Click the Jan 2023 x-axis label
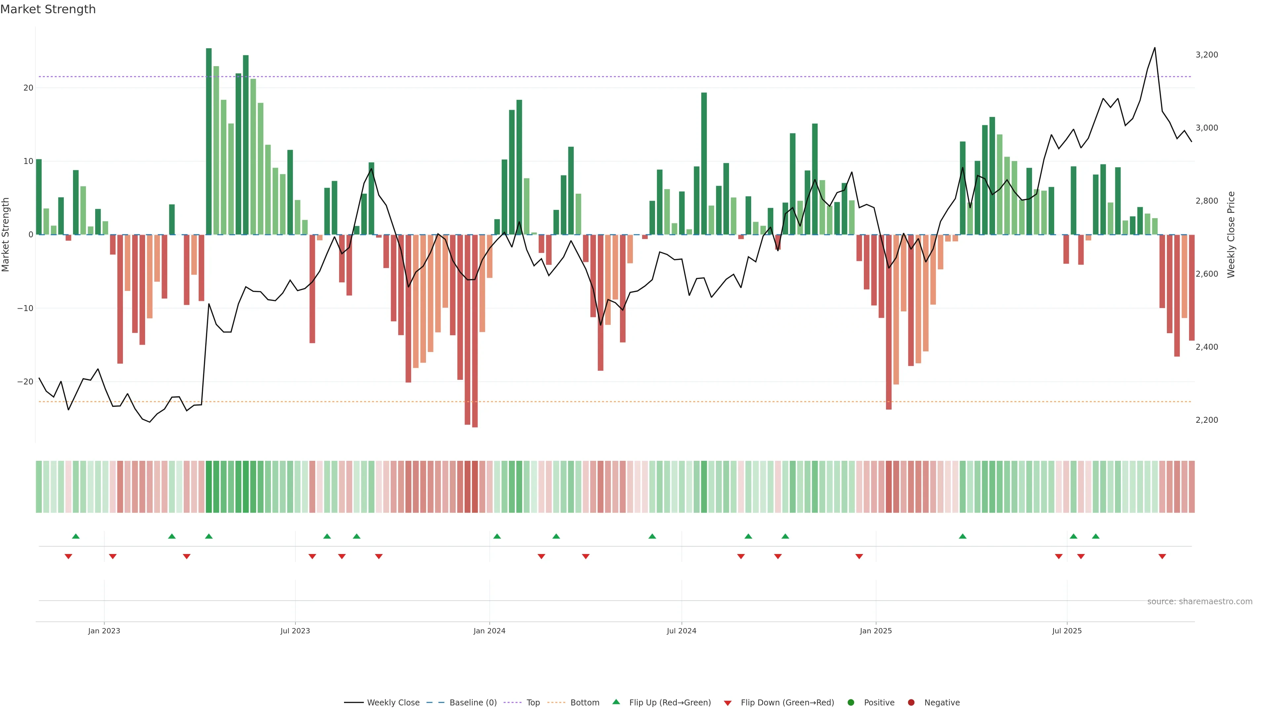1269x714 pixels. 104,631
